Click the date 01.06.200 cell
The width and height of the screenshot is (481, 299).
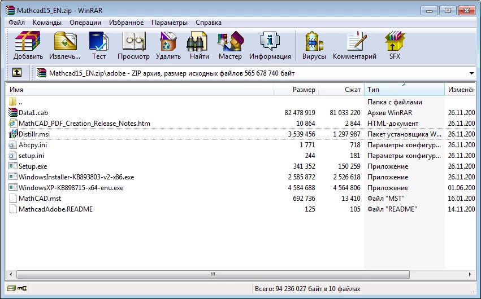click(461, 188)
